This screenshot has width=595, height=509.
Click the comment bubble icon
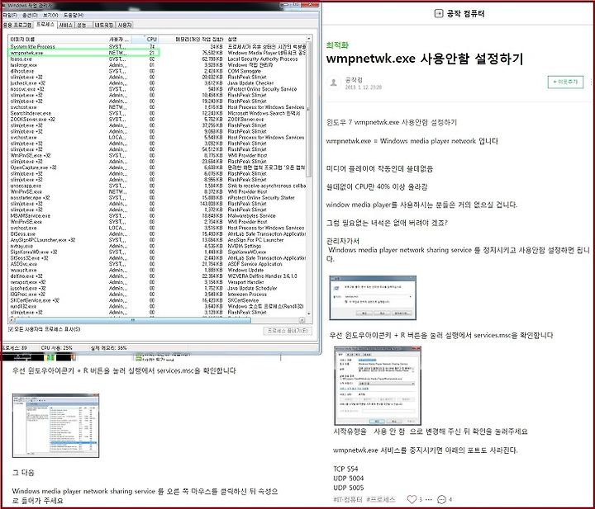[441, 499]
